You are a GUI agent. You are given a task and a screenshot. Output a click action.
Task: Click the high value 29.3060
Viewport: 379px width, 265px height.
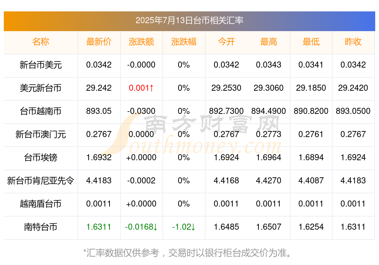(x=269, y=88)
